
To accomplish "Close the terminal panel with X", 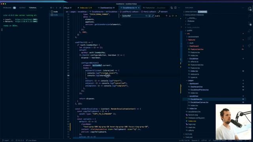I will (60, 8).
